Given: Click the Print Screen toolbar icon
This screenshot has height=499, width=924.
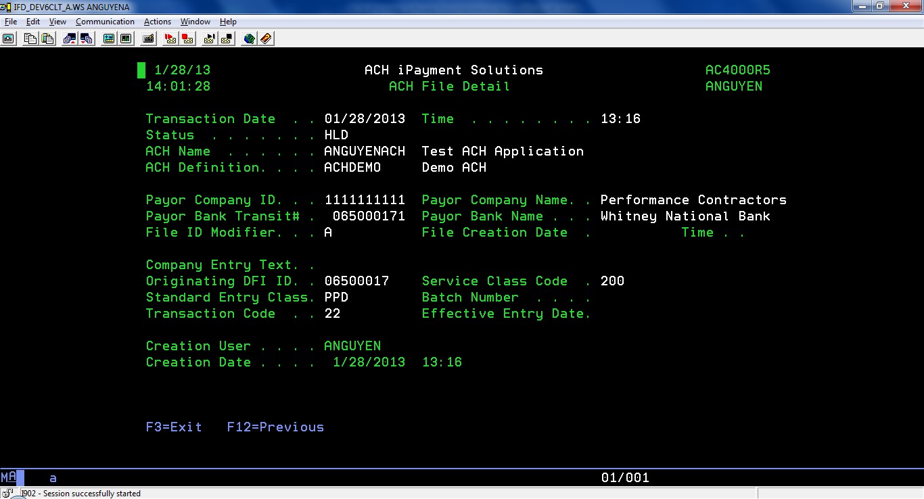Looking at the screenshot, I should coord(8,39).
